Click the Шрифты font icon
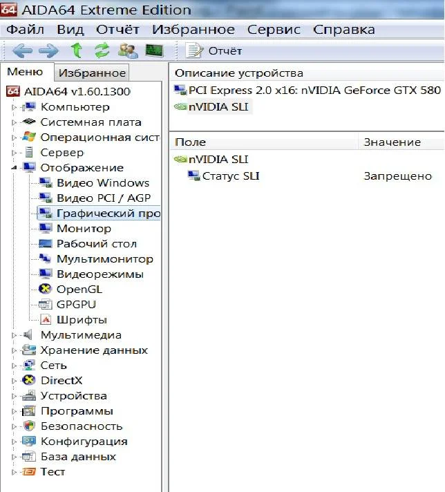445x492 pixels. 46,319
